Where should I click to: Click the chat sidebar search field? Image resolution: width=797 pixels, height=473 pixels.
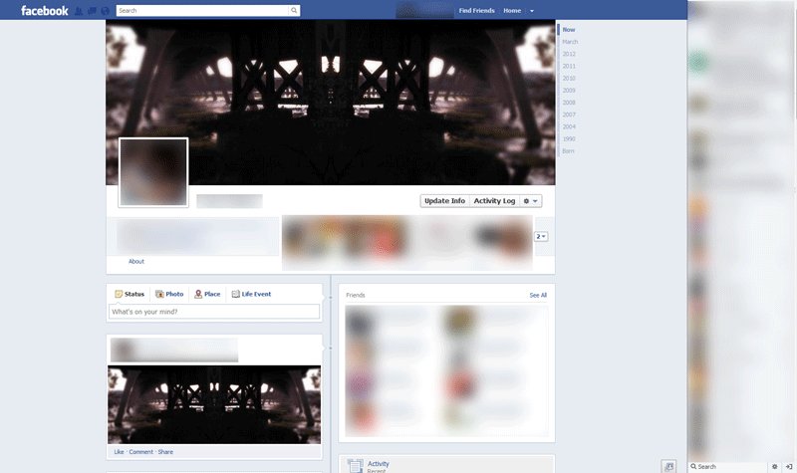pos(727,466)
